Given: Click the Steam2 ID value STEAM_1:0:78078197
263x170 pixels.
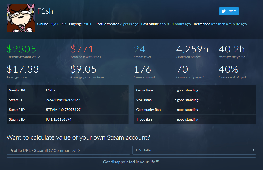Looking at the screenshot, I should tap(63, 110).
